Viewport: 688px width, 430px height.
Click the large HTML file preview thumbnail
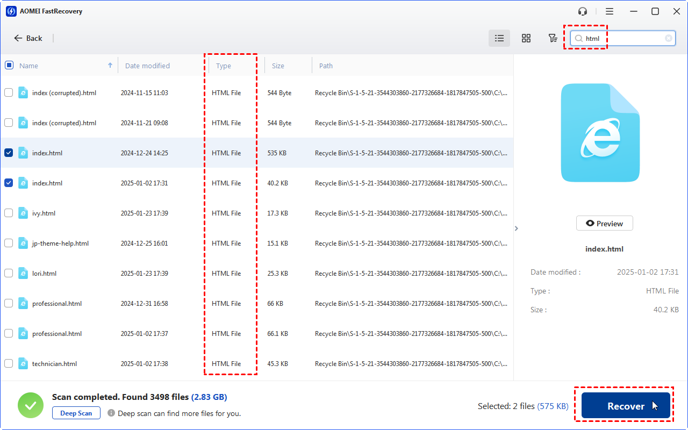[x=600, y=133]
